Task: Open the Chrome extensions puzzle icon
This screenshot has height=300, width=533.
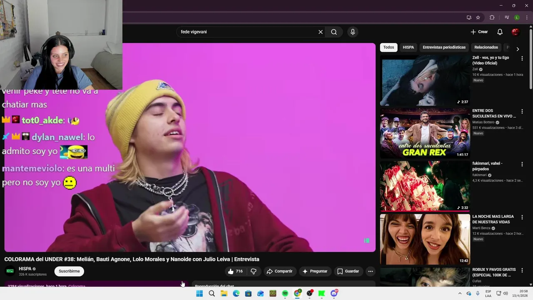Action: tap(492, 17)
